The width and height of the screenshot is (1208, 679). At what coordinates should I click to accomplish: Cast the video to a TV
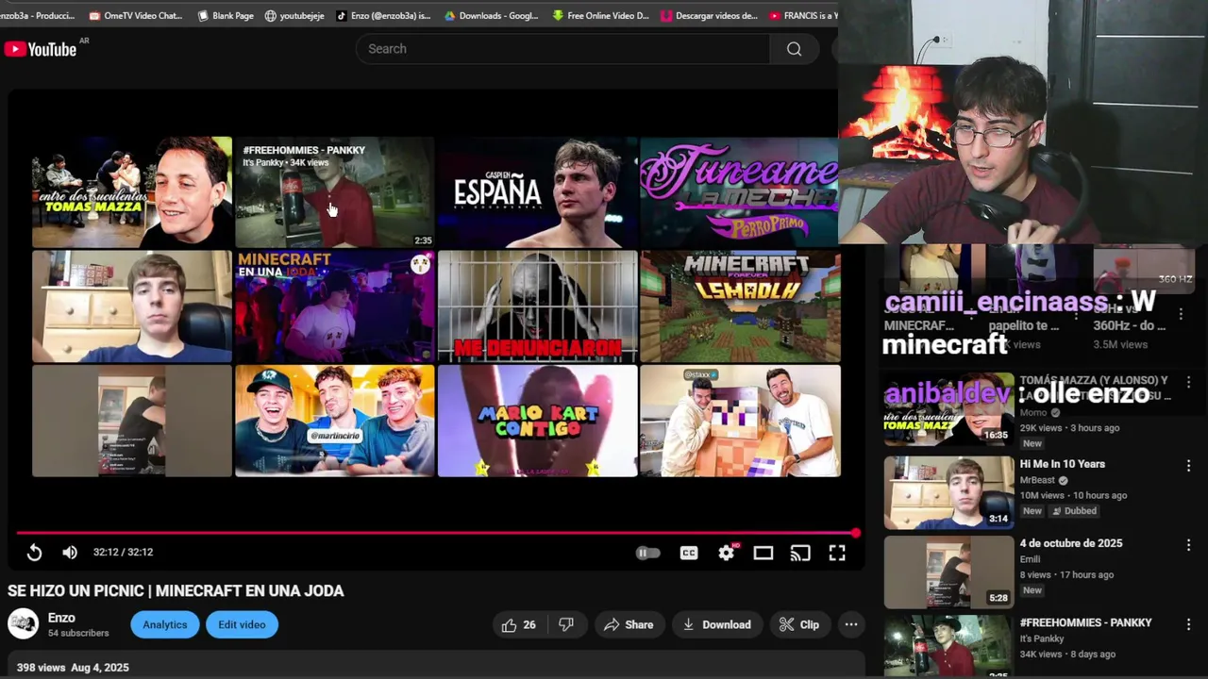[800, 553]
